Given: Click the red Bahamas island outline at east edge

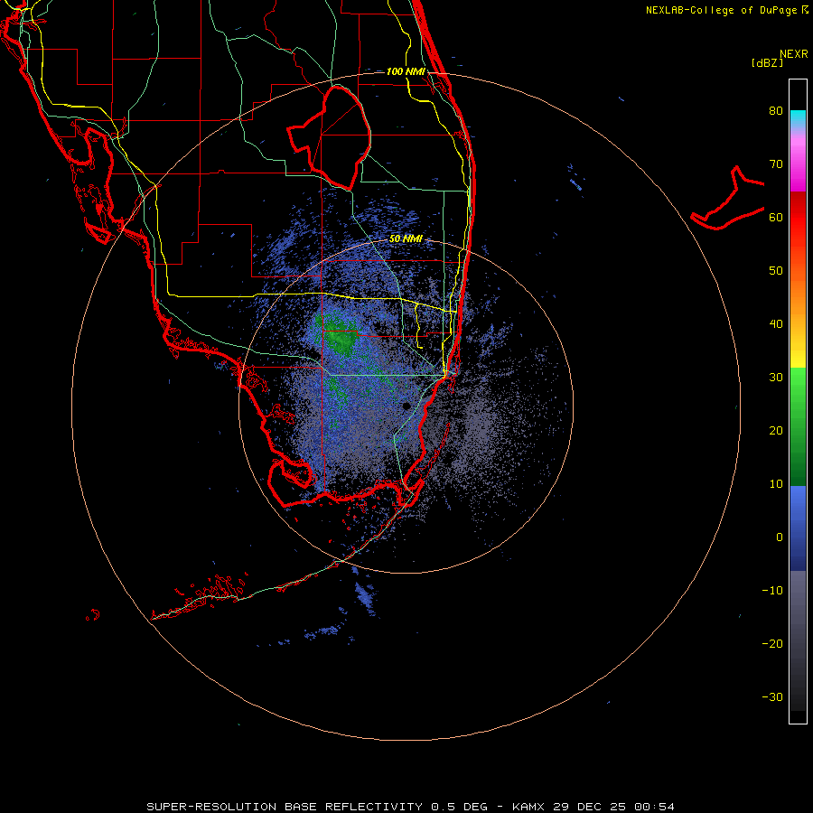Looking at the screenshot, I should [x=728, y=200].
